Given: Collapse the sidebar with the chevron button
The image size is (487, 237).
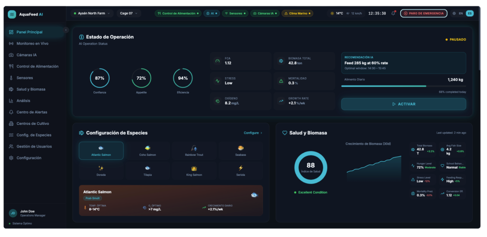Looking at the screenshot, I should click(66, 30).
